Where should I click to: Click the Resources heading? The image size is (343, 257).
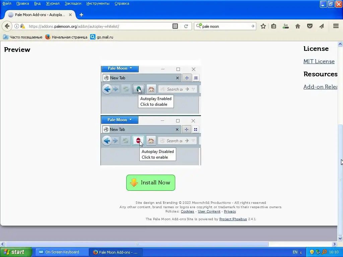[320, 74]
